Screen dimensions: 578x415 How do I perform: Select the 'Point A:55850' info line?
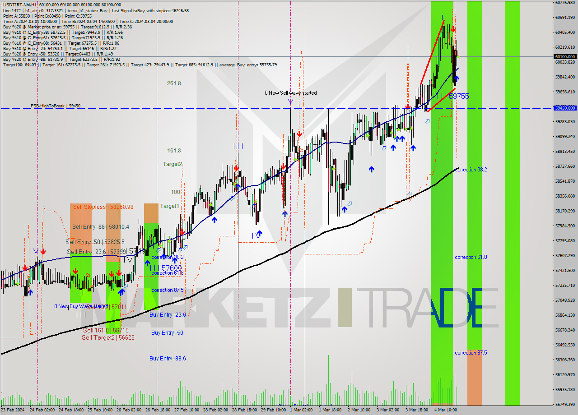[x=47, y=16]
